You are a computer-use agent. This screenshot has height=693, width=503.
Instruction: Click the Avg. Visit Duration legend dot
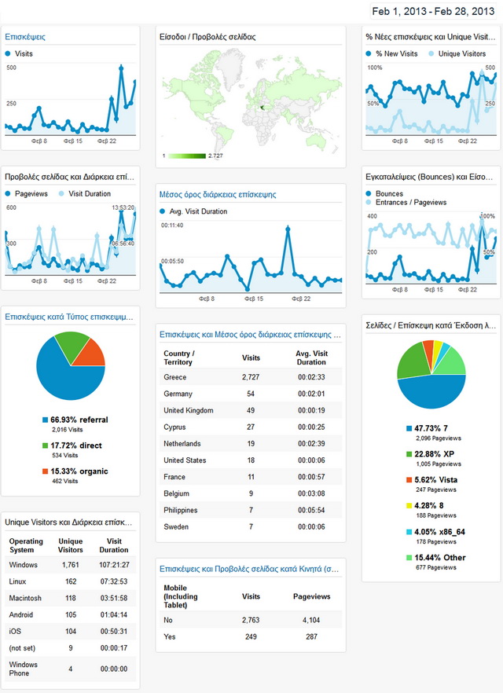point(163,211)
